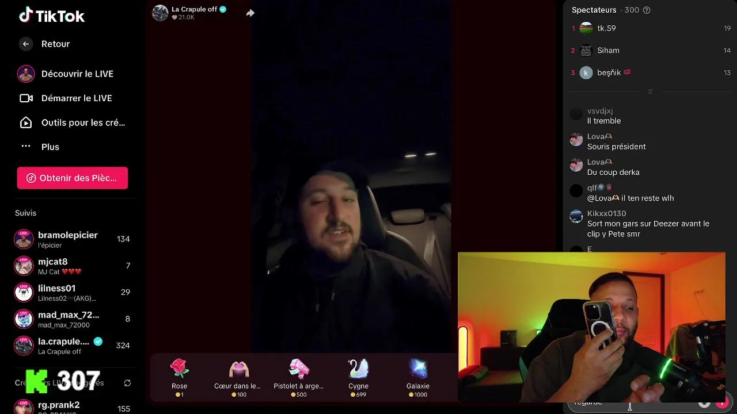The width and height of the screenshot is (737, 414).
Task: Click the Souris président comment
Action: 616,147
